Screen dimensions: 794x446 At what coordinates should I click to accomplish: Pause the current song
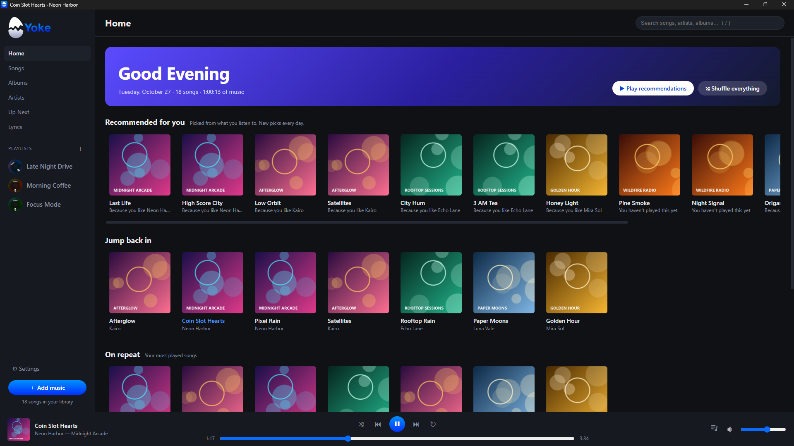point(397,424)
